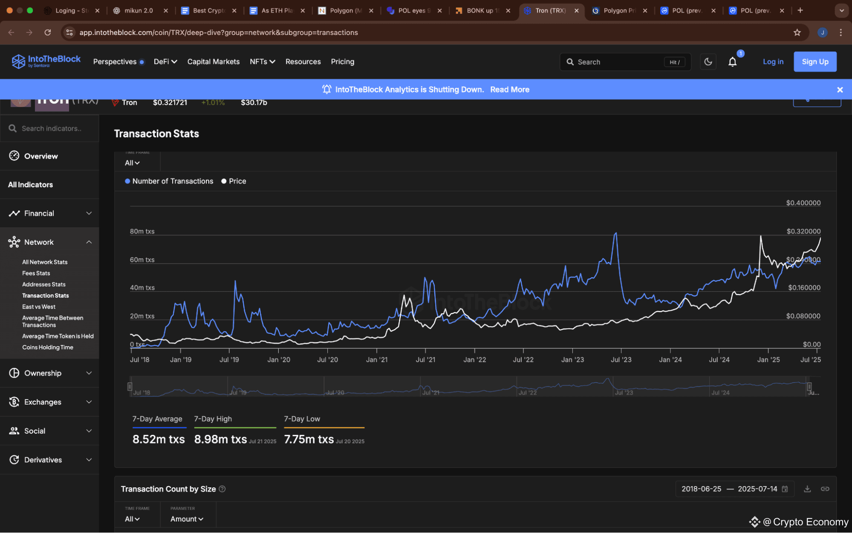Toggle dark mode moon icon
Screen dimensions: 852x533
pyautogui.click(x=708, y=62)
